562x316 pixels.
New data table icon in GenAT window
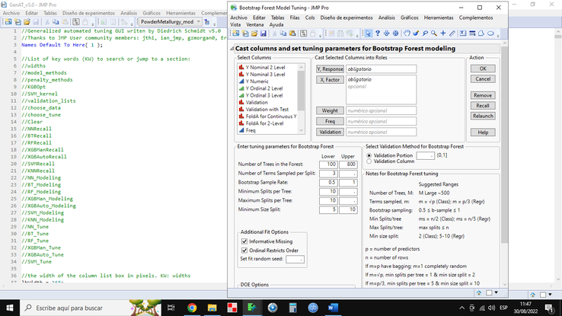(x=8, y=22)
